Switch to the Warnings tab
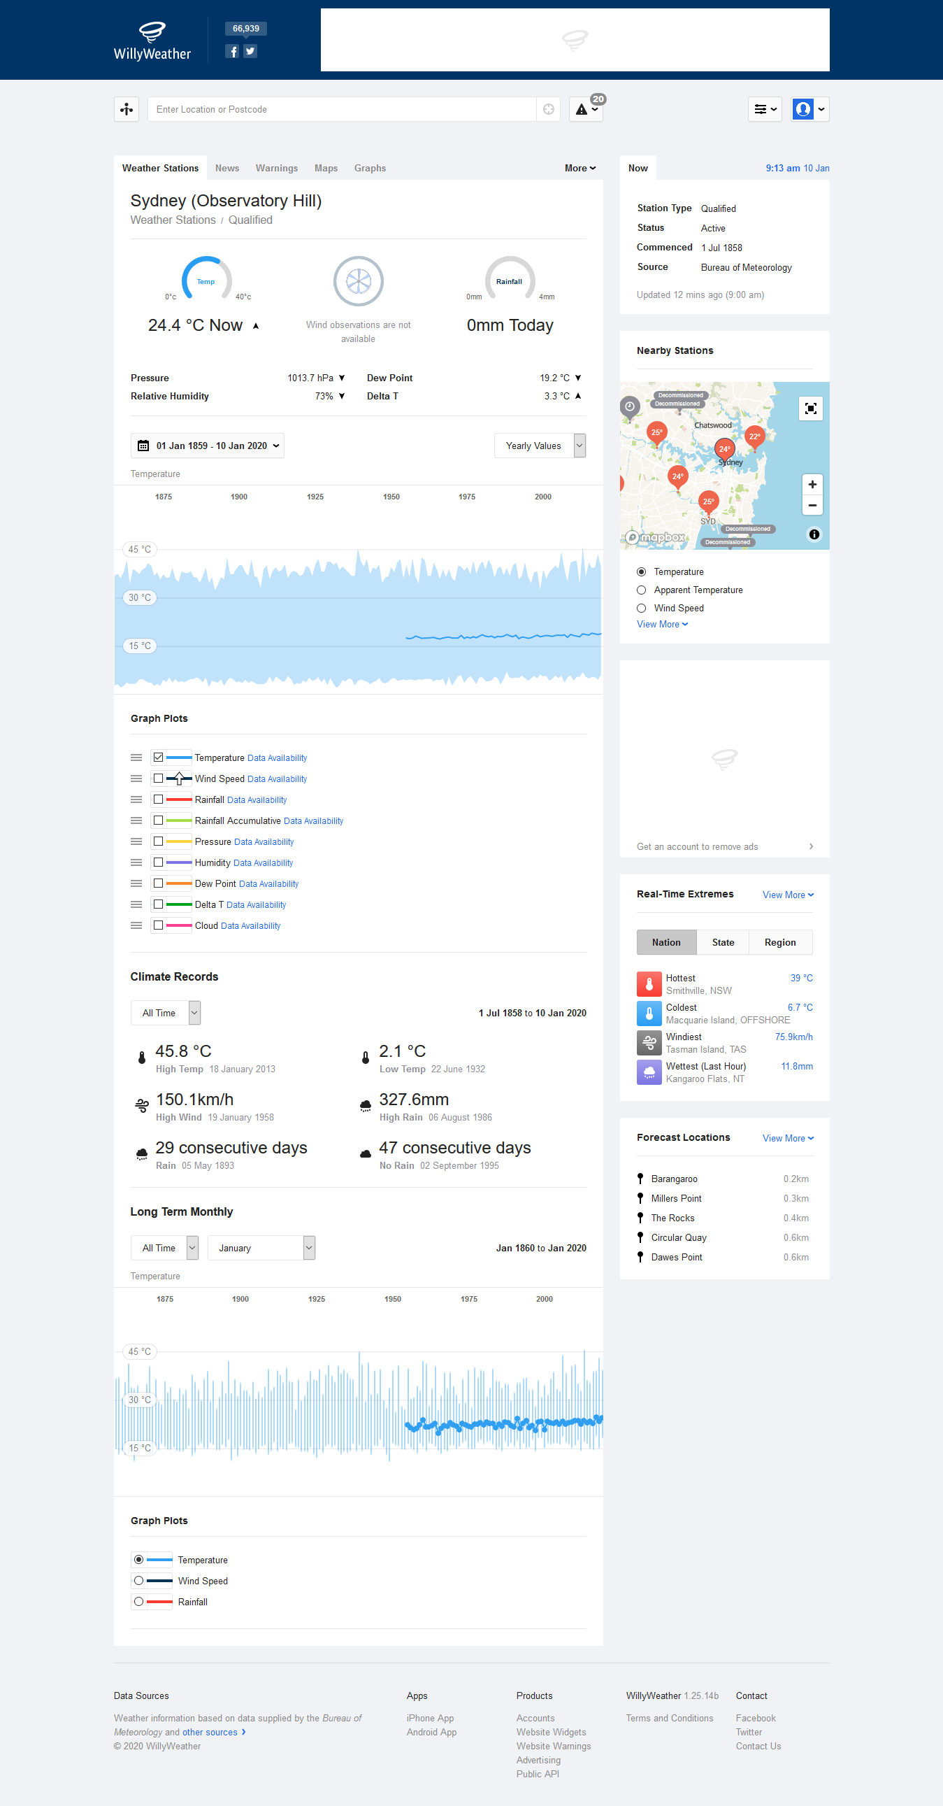 click(x=277, y=169)
